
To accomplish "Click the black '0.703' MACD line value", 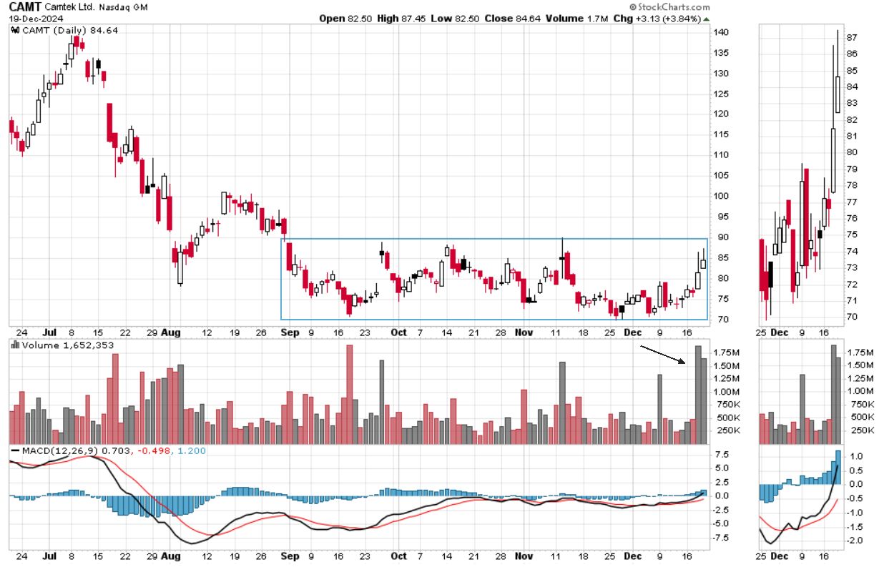I will click(x=117, y=451).
